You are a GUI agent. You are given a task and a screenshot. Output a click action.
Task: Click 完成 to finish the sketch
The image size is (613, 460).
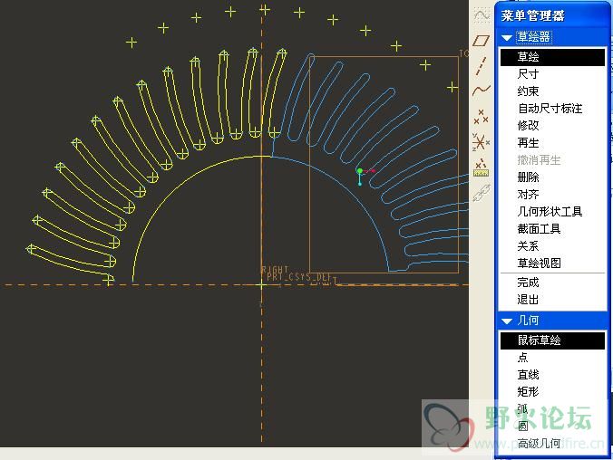tap(552, 282)
